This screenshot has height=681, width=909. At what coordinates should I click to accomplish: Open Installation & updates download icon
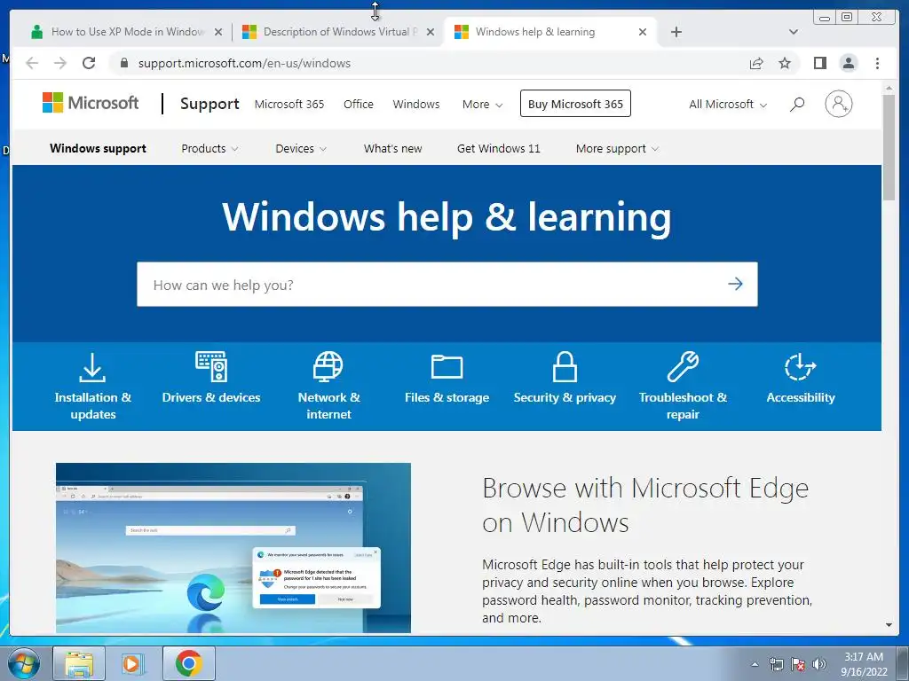point(92,367)
